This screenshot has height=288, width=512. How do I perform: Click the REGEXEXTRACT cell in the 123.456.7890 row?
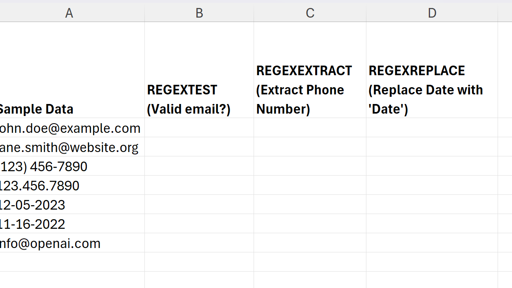(310, 186)
